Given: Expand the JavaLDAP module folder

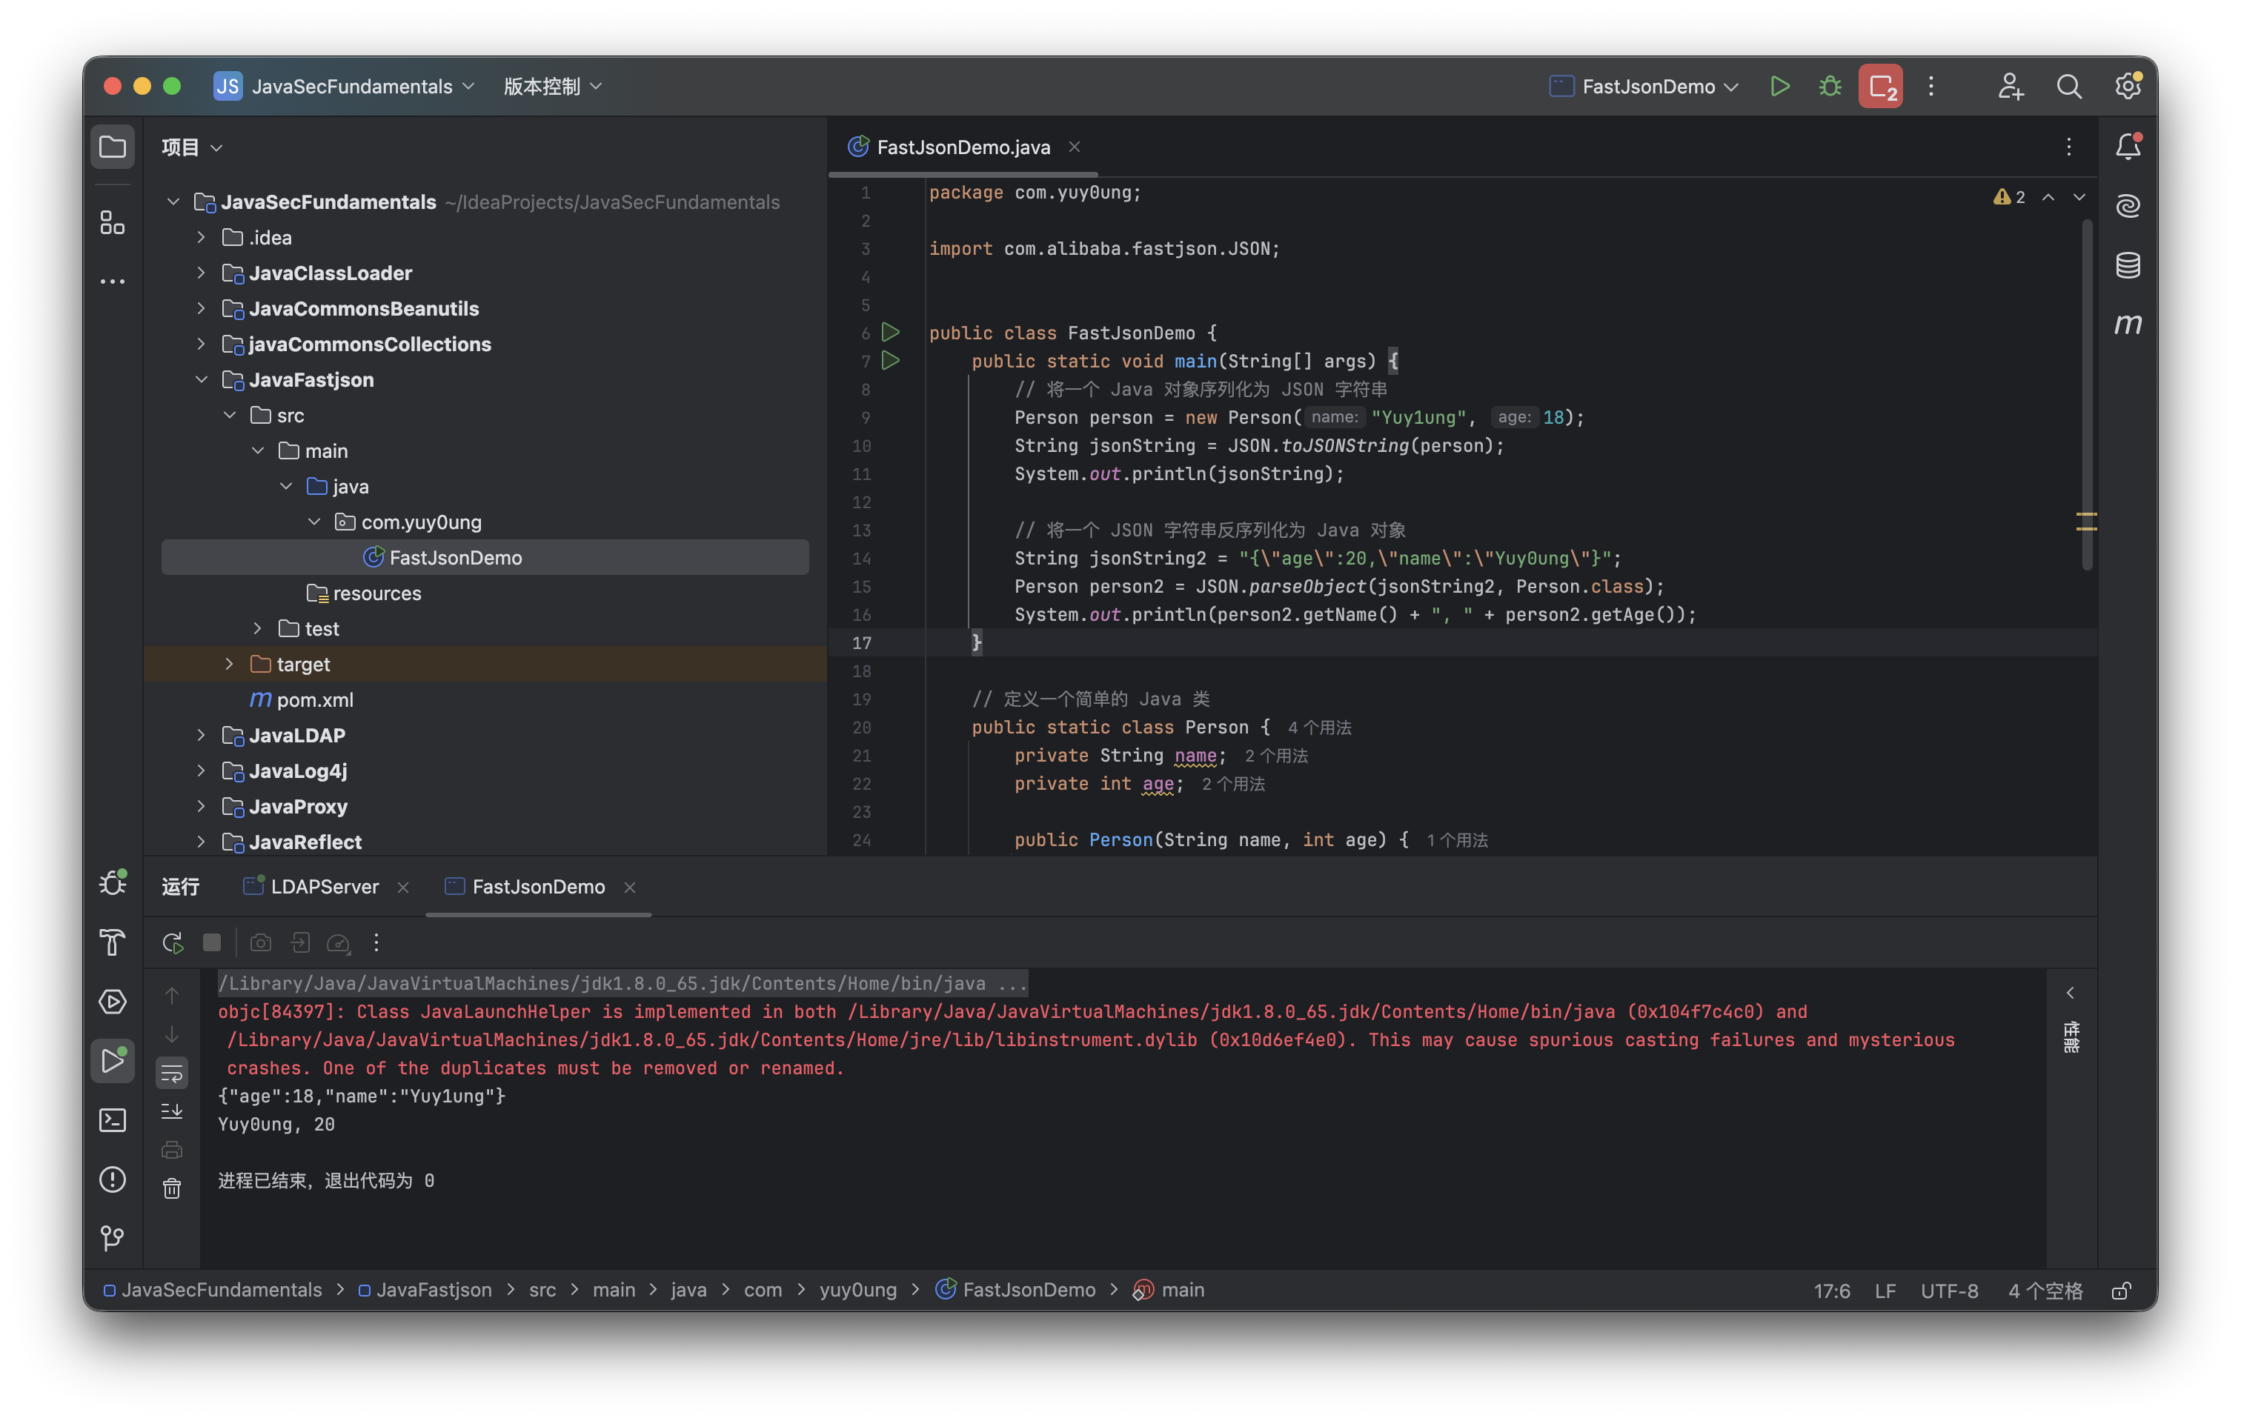Looking at the screenshot, I should 201,735.
